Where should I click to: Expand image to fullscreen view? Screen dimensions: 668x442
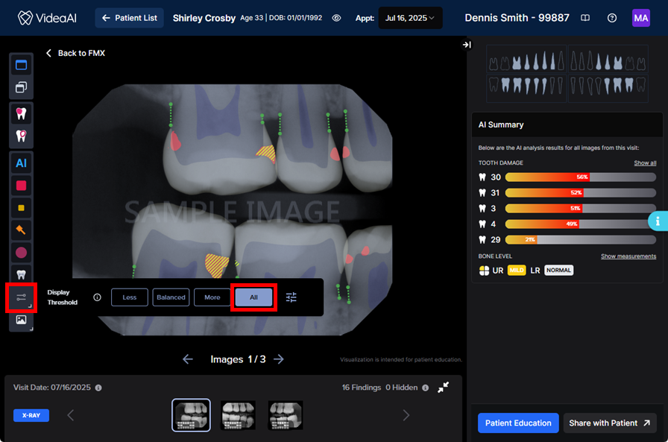click(444, 388)
